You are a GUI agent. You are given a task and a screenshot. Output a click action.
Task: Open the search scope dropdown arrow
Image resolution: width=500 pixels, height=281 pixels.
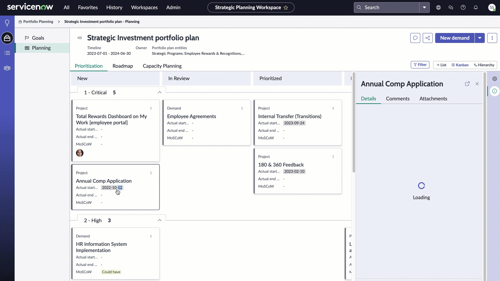click(424, 7)
